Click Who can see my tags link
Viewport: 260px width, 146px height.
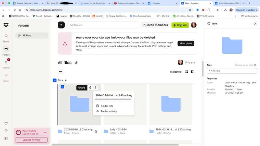click(x=244, y=65)
